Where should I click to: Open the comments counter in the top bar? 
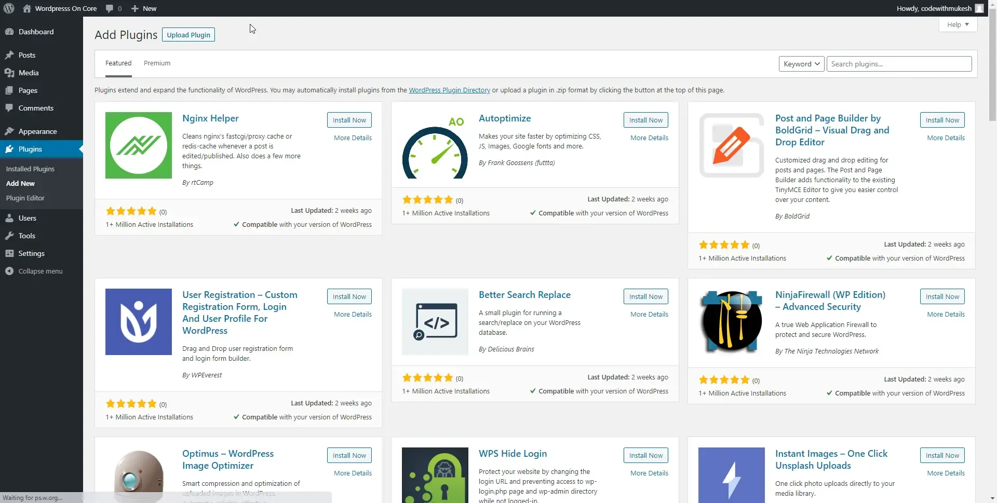tap(113, 8)
